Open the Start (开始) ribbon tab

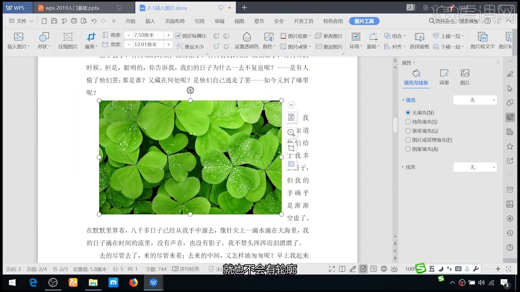coord(130,21)
